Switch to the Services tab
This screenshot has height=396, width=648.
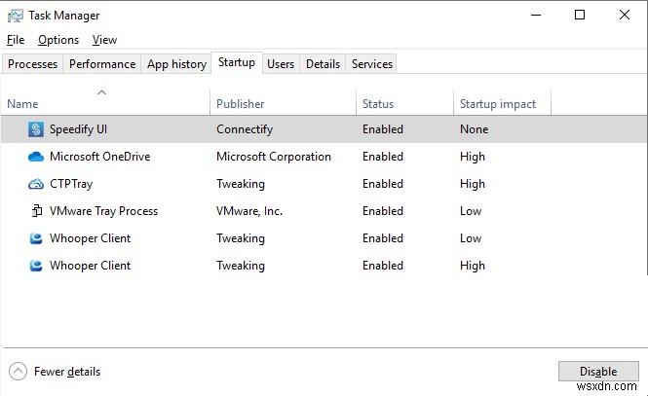372,64
